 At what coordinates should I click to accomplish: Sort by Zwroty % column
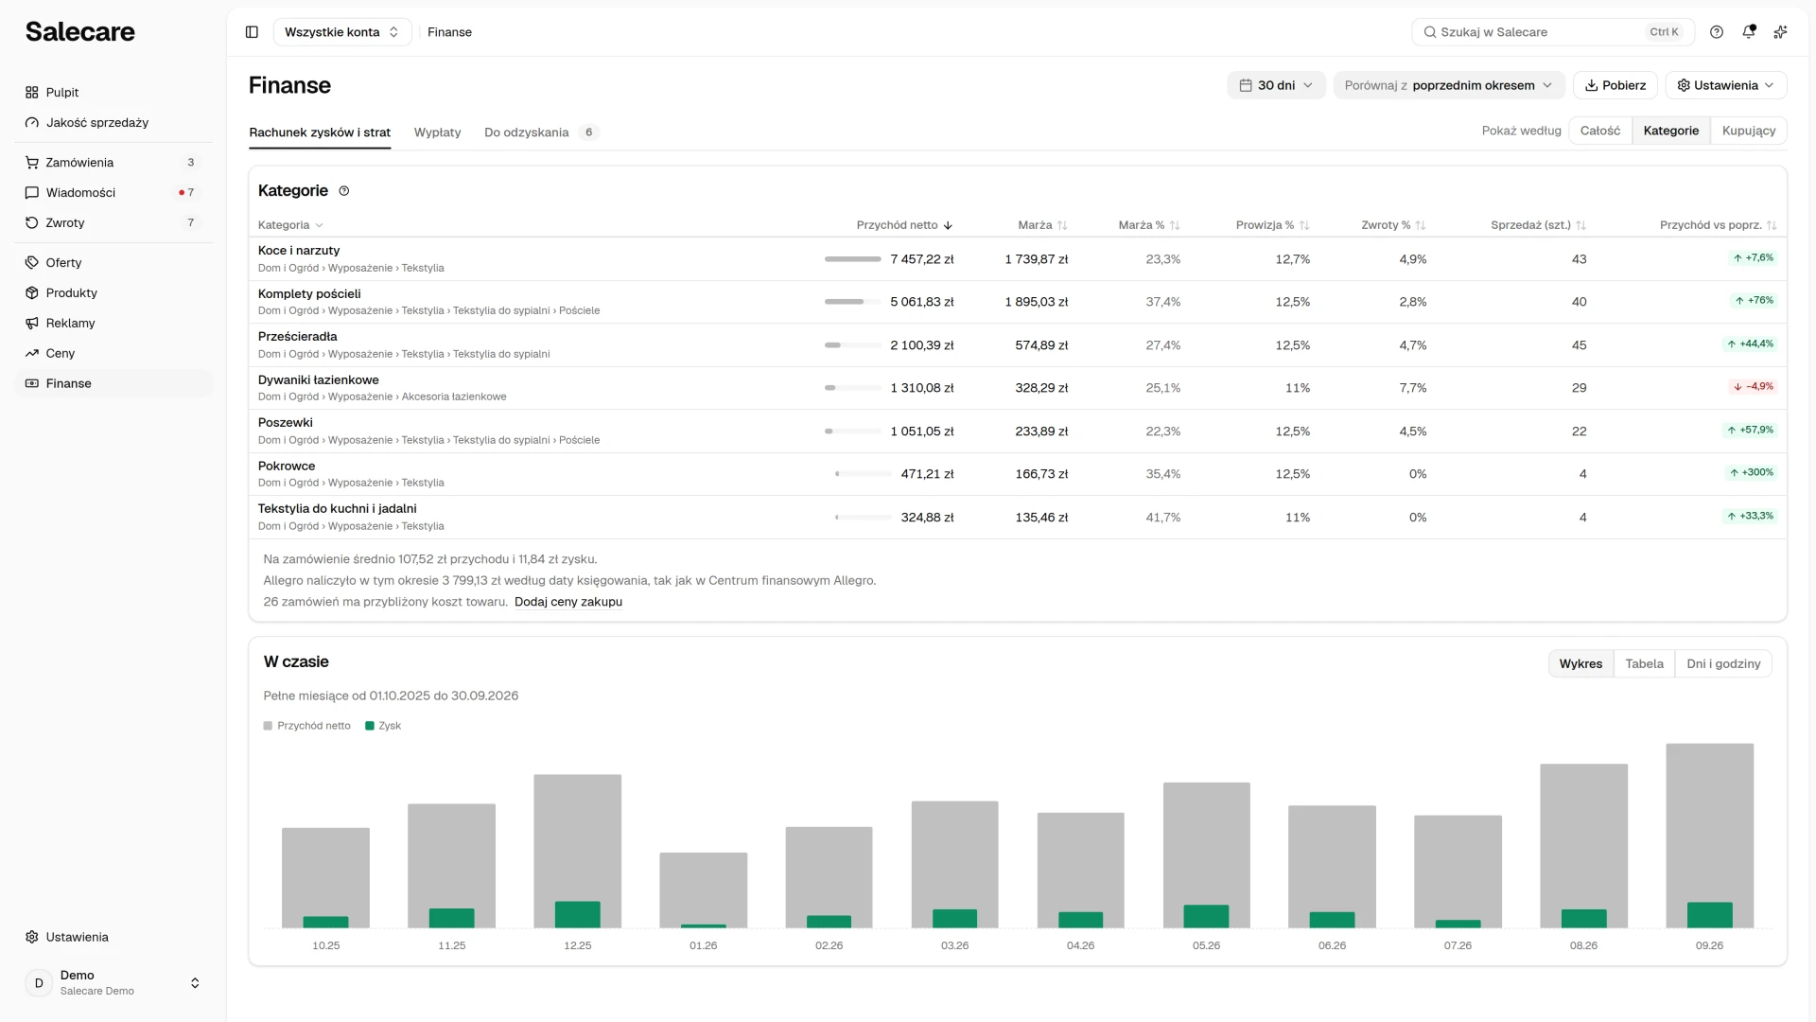tap(1393, 225)
